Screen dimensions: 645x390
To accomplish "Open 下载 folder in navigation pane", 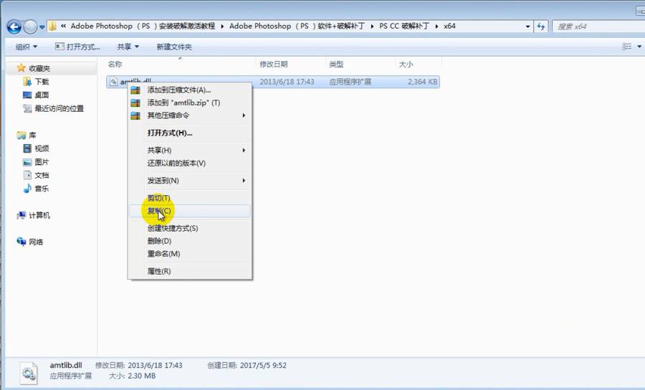I will 37,82.
